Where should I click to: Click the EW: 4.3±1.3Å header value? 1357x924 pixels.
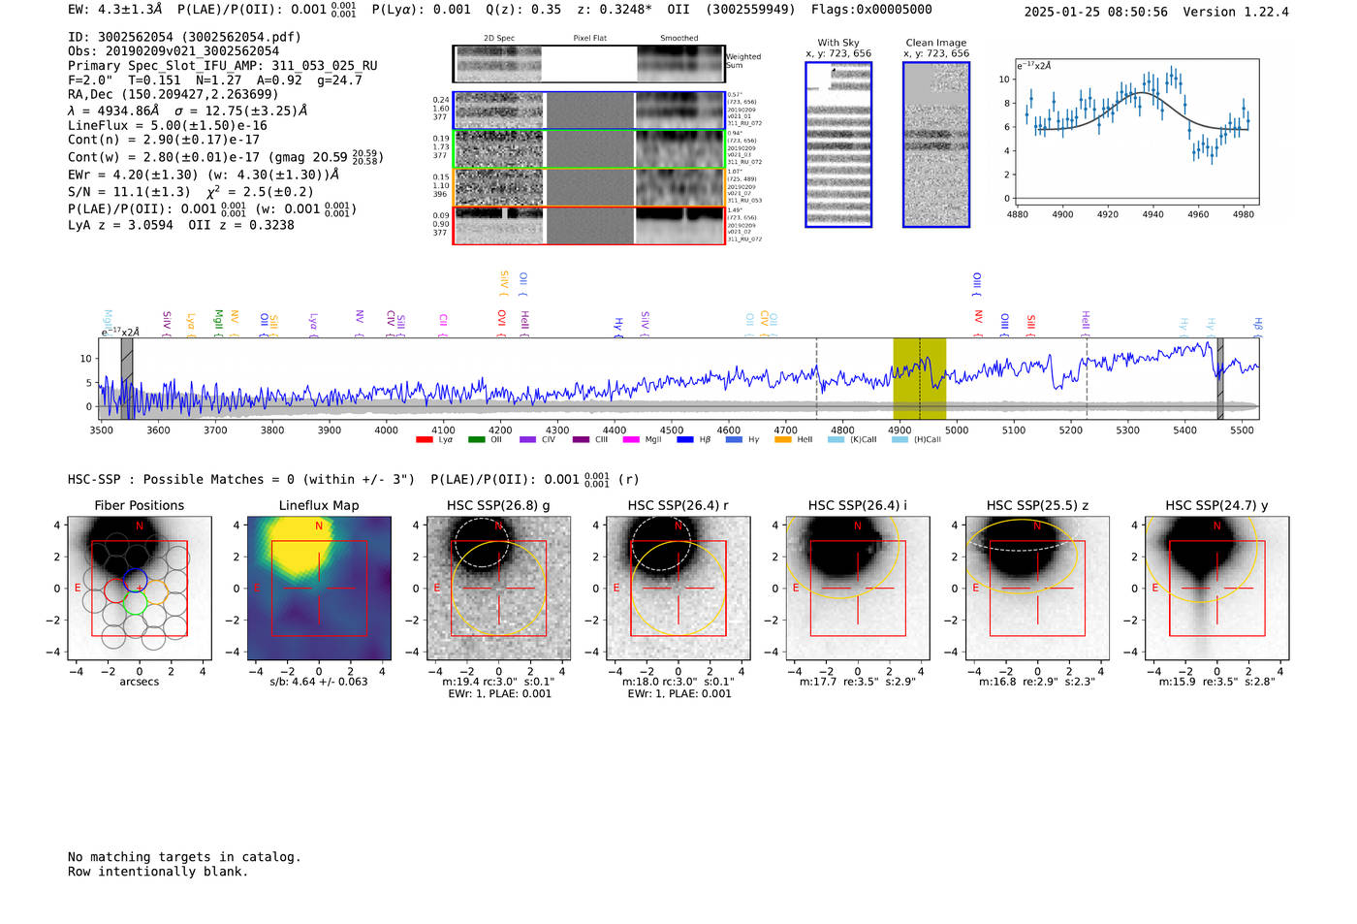115,10
